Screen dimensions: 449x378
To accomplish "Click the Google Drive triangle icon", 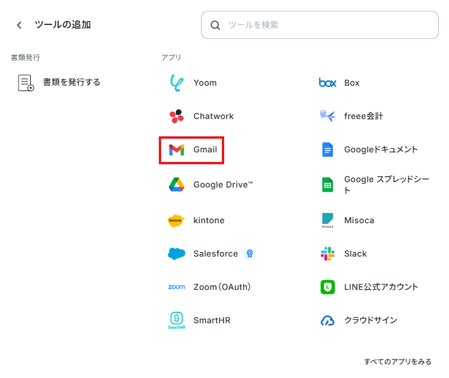I will pyautogui.click(x=177, y=185).
